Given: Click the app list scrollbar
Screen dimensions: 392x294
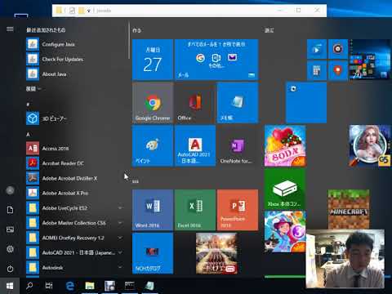Looking at the screenshot, I should [x=128, y=41].
